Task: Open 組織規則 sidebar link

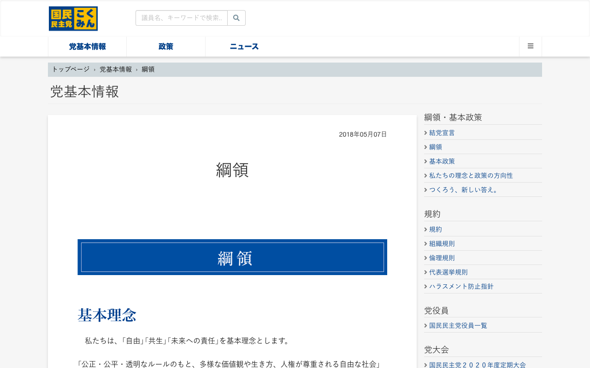Action: (442, 243)
